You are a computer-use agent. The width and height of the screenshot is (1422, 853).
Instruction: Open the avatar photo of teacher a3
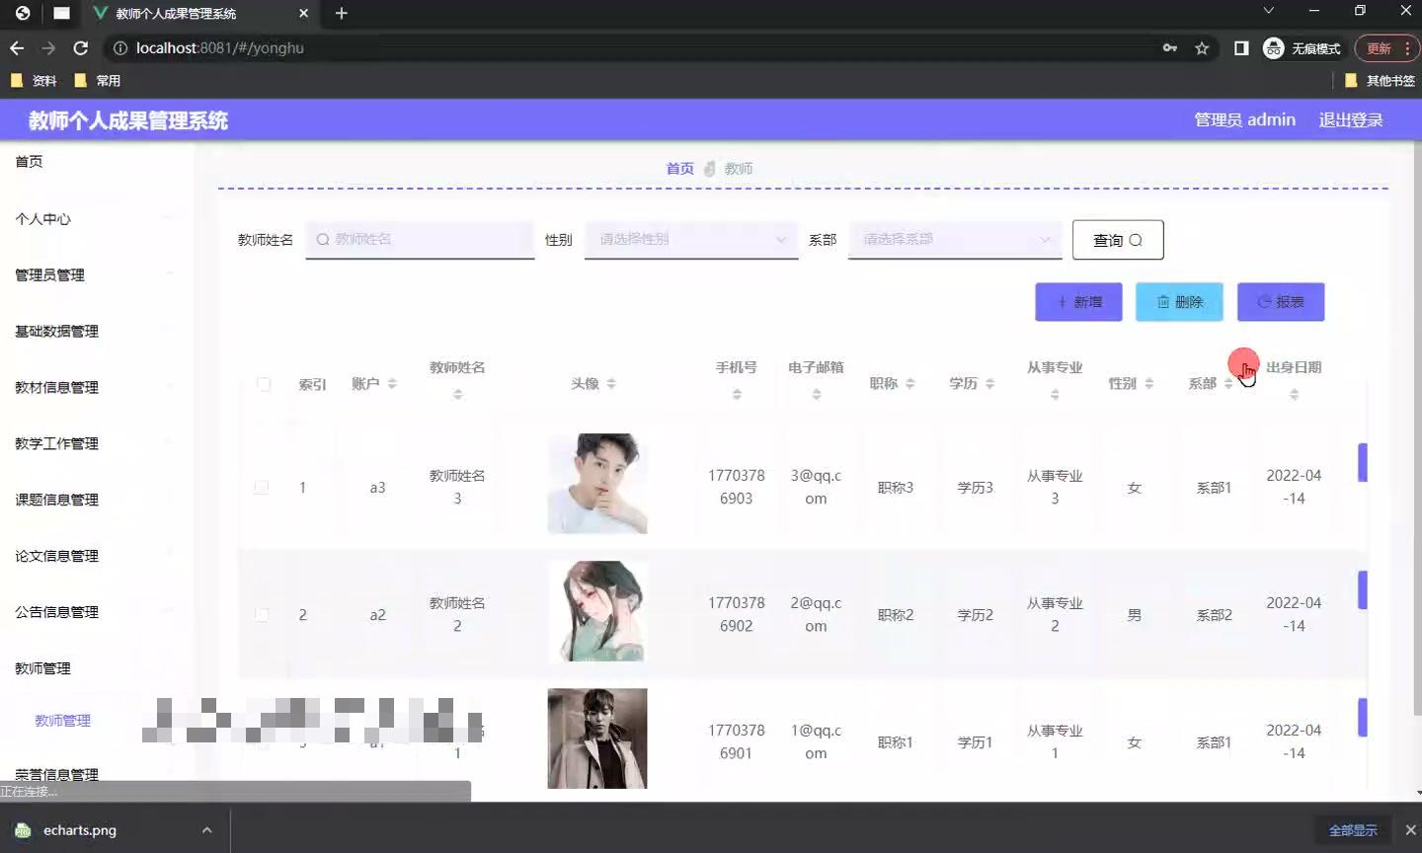pos(597,484)
